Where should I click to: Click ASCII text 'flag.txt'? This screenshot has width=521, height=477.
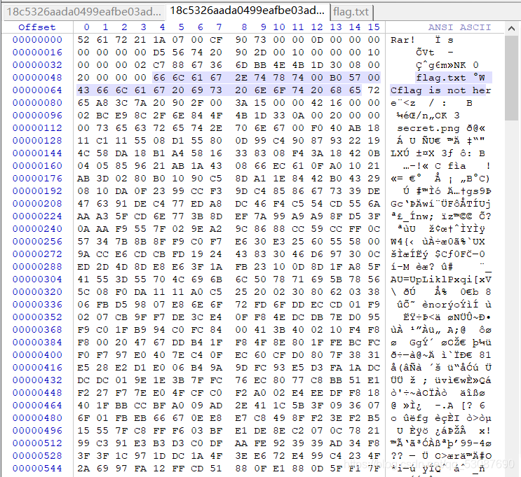[x=441, y=78]
